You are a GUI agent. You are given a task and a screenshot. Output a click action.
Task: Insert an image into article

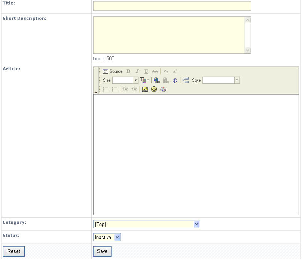point(145,89)
